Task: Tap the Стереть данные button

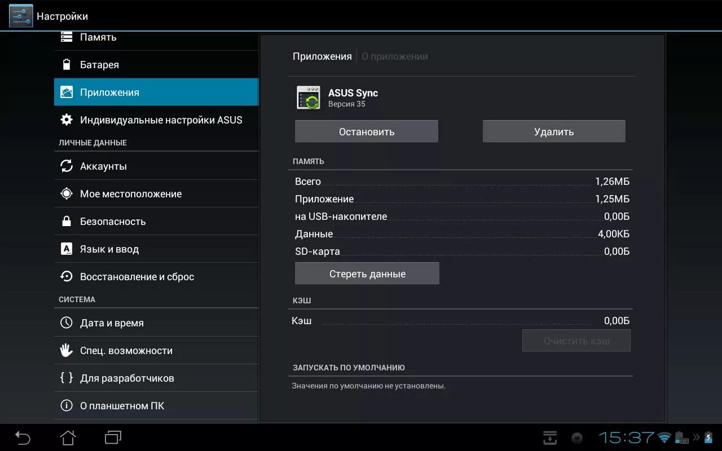Action: click(x=367, y=273)
